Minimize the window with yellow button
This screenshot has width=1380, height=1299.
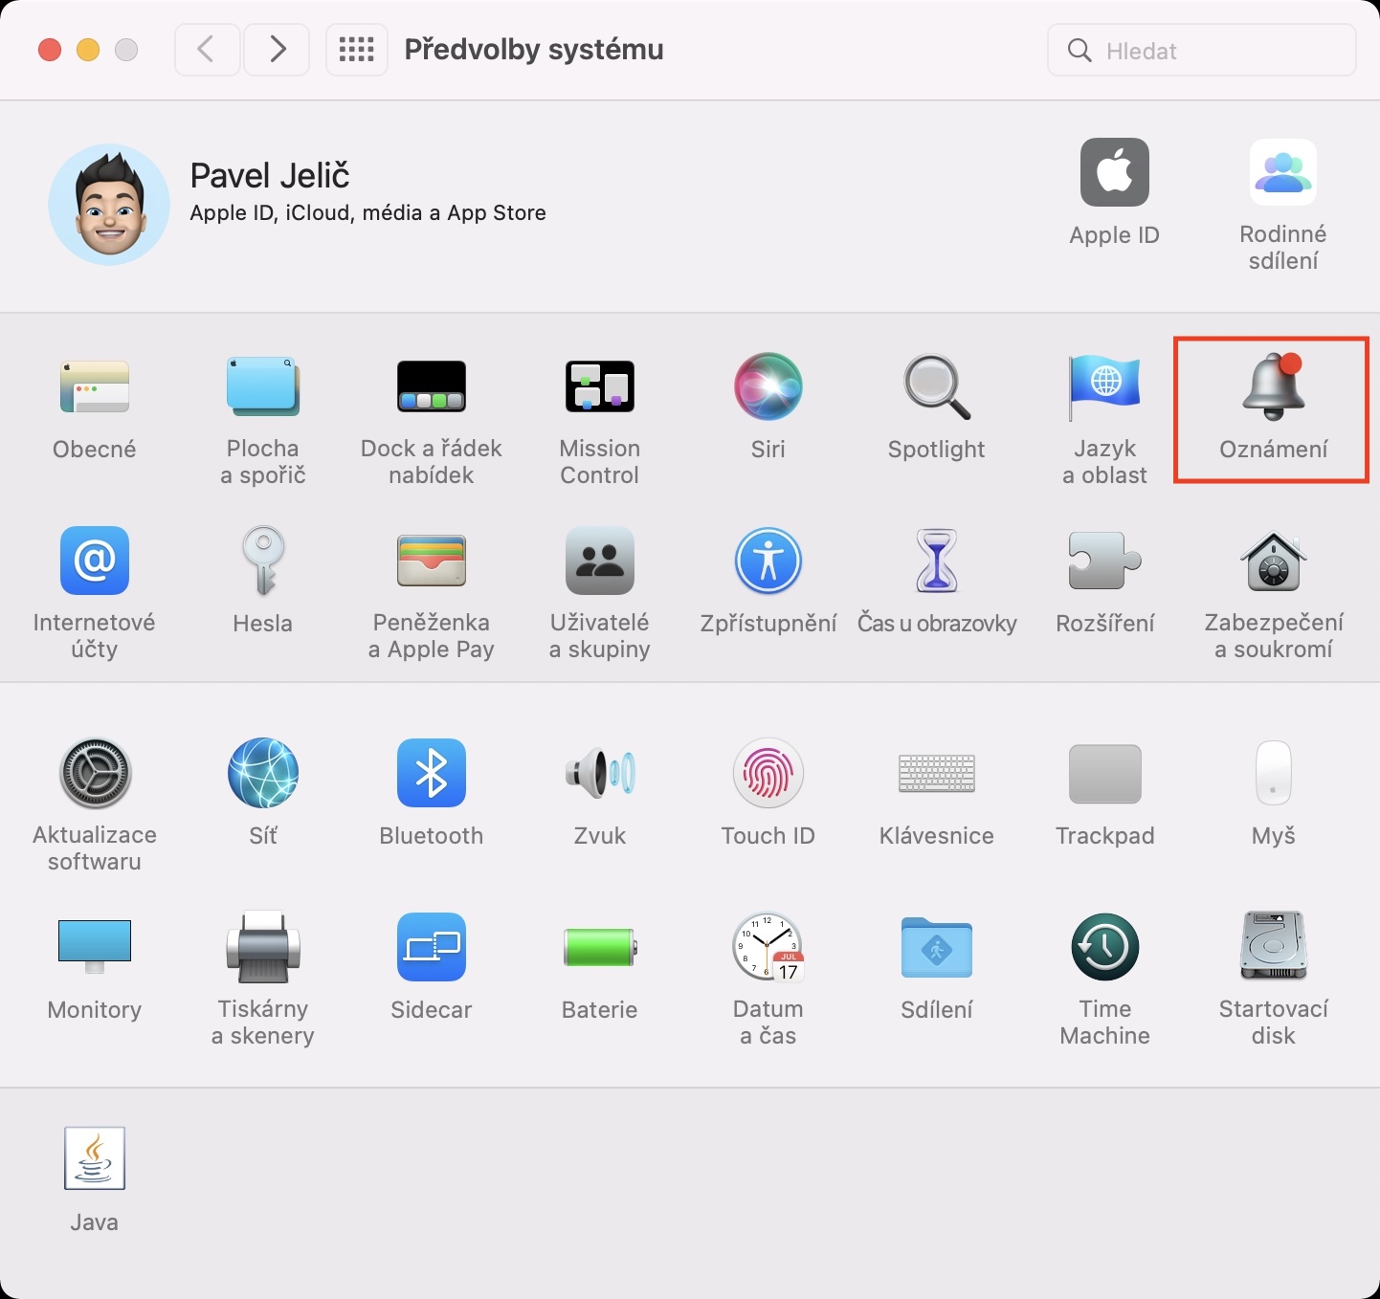[x=88, y=50]
